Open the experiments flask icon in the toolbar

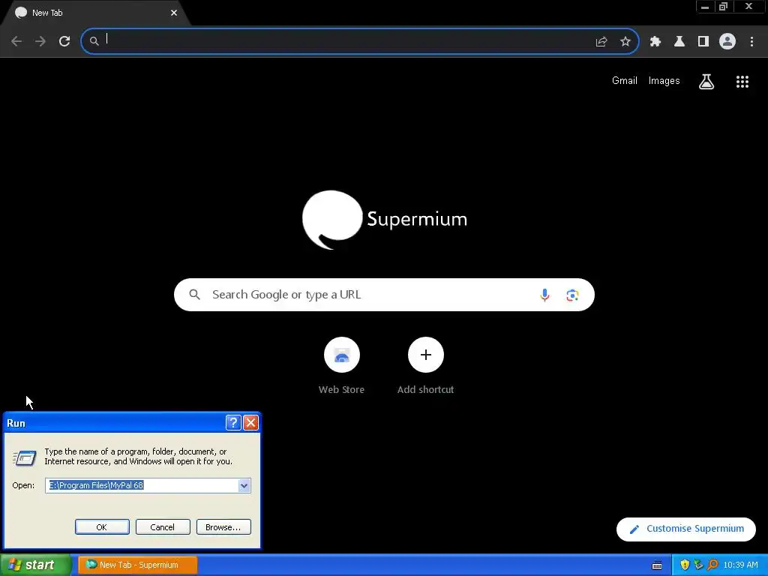679,42
